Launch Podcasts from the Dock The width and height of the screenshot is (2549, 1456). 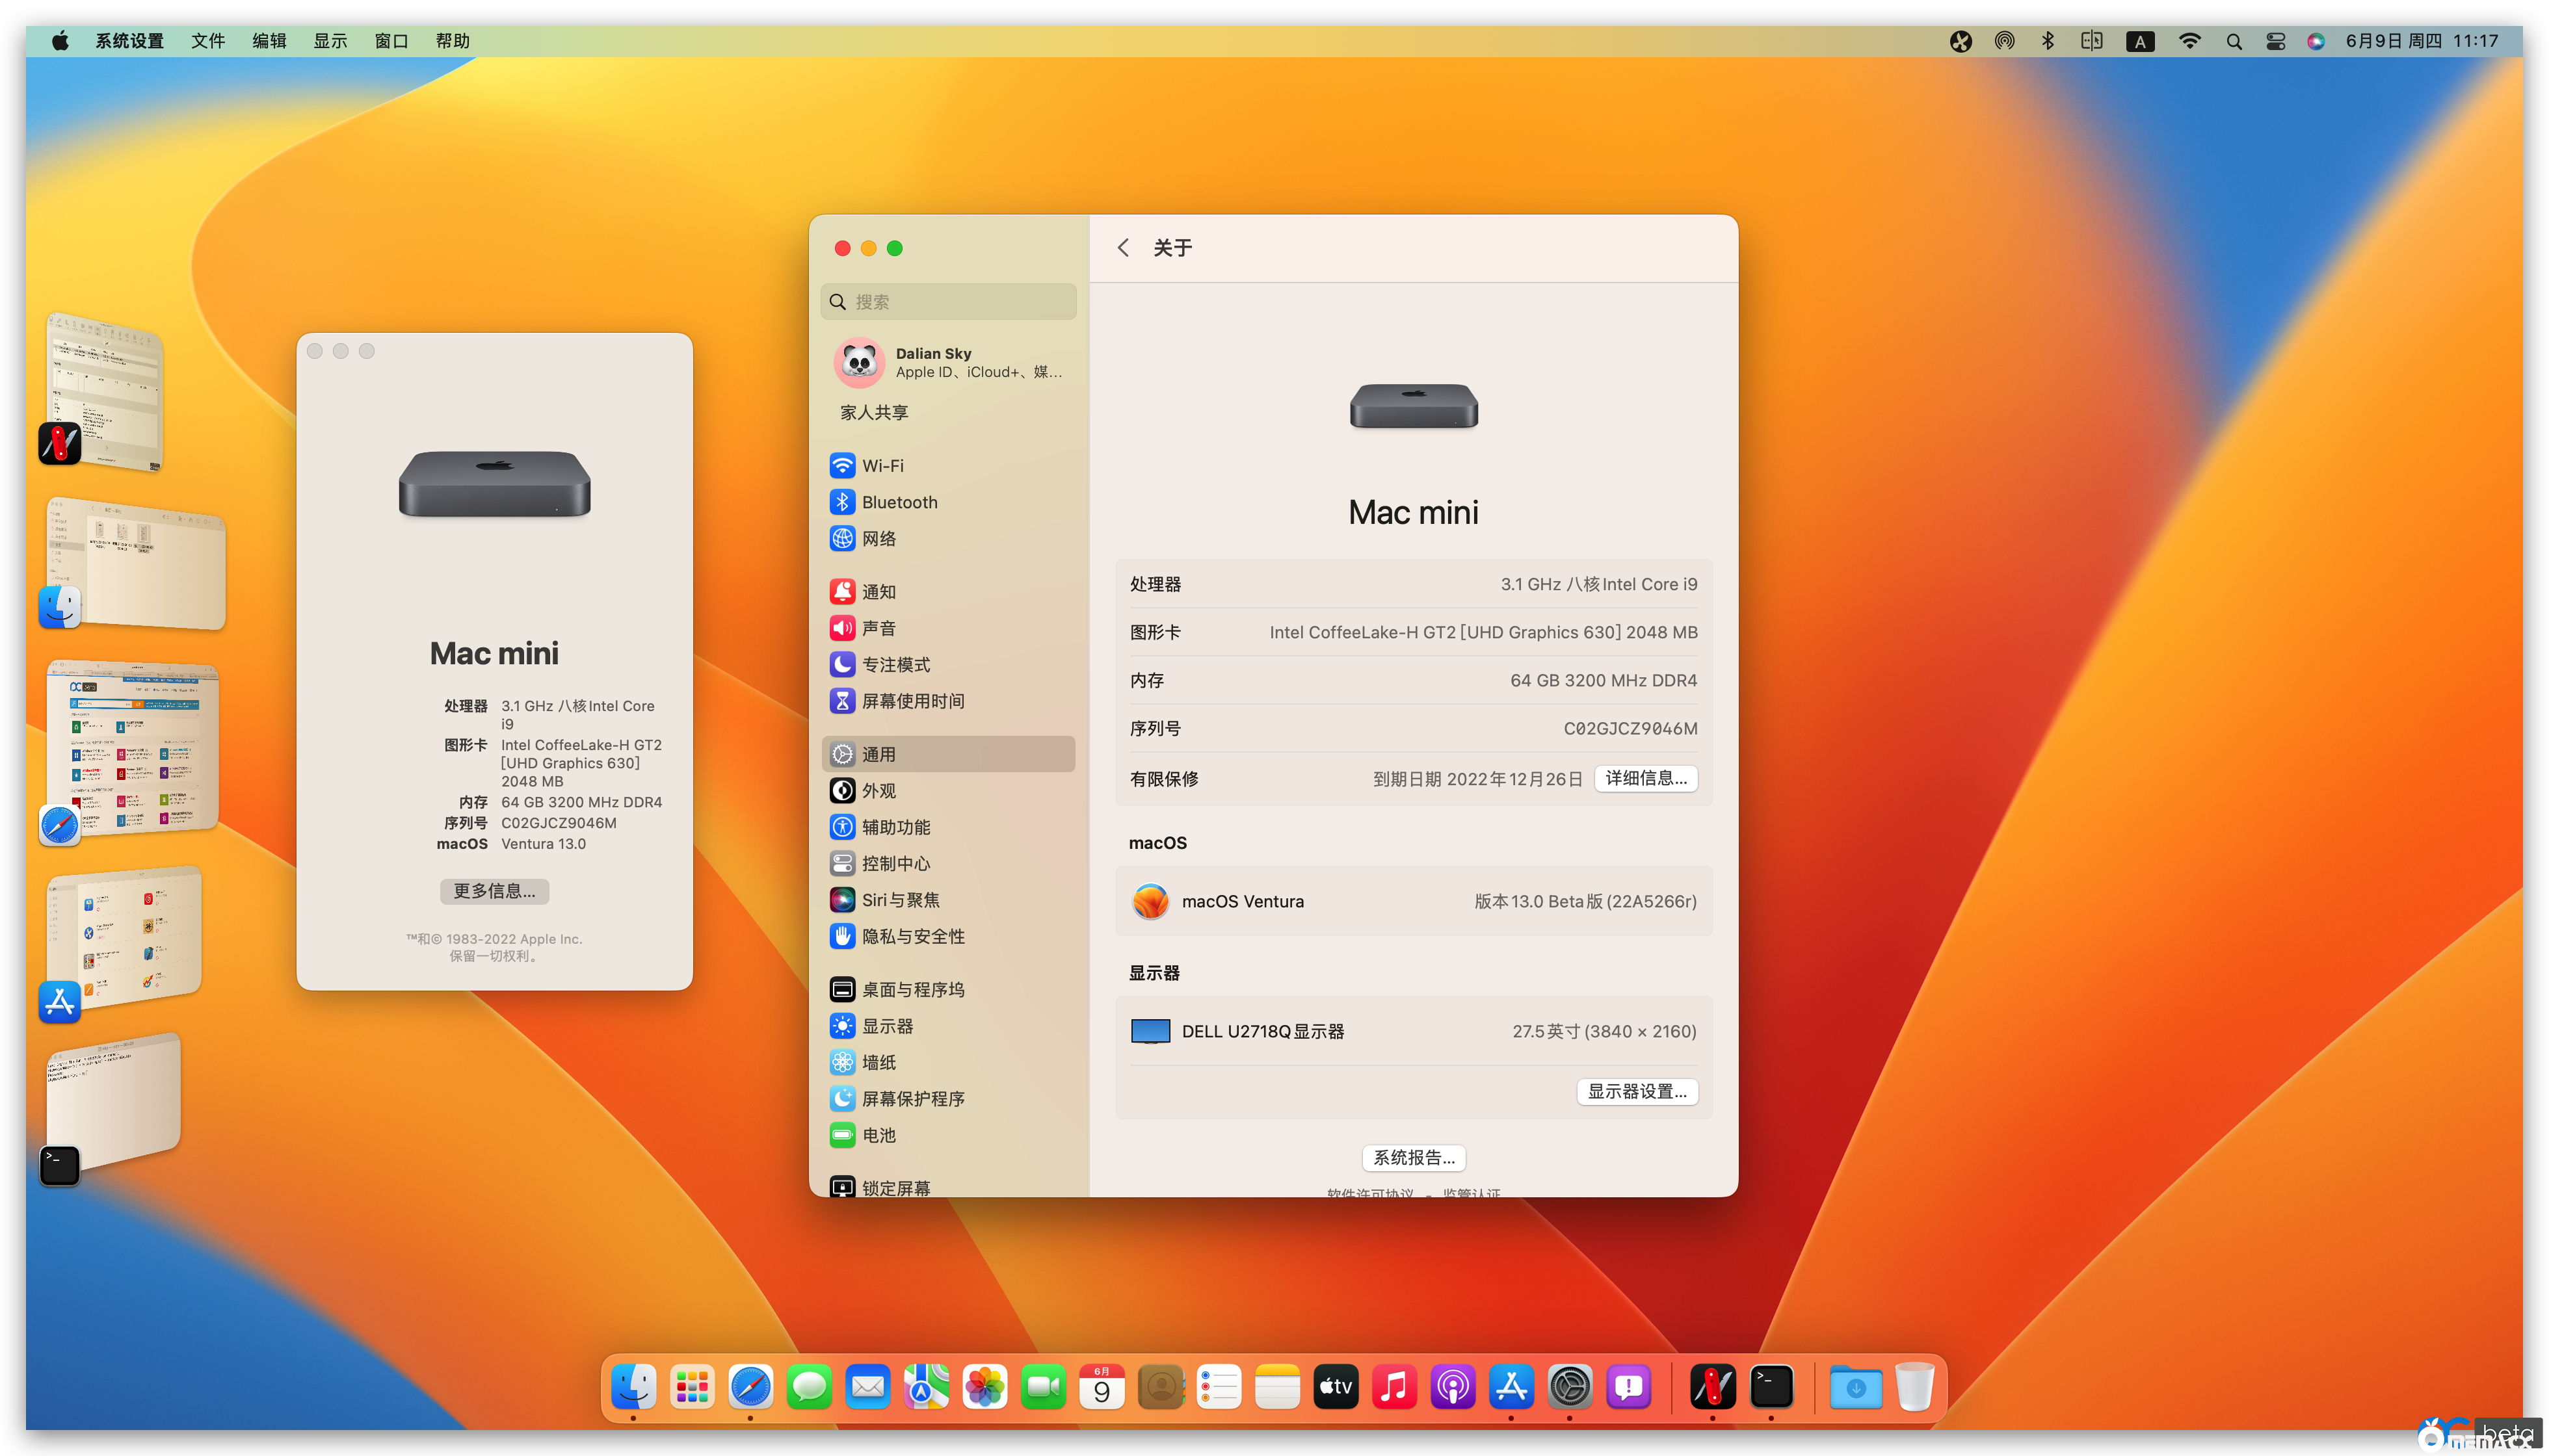[x=1451, y=1387]
